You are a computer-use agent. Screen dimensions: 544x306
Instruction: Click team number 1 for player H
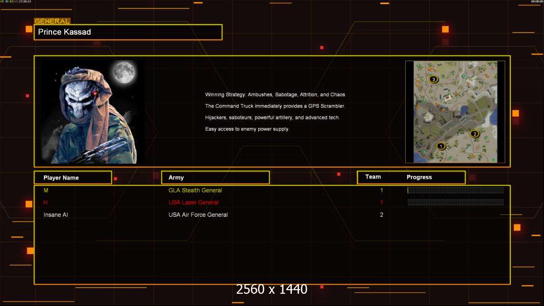pos(381,202)
